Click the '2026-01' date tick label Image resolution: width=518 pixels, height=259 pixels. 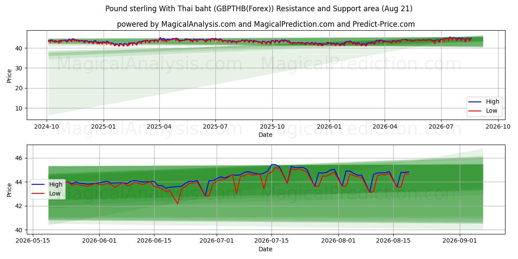coord(329,126)
